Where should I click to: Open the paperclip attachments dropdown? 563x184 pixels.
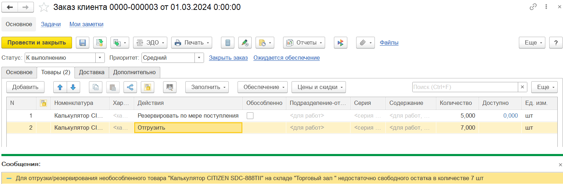(365, 43)
